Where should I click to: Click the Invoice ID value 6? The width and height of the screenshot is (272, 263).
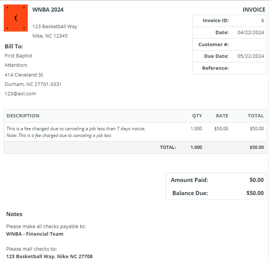(x=263, y=21)
